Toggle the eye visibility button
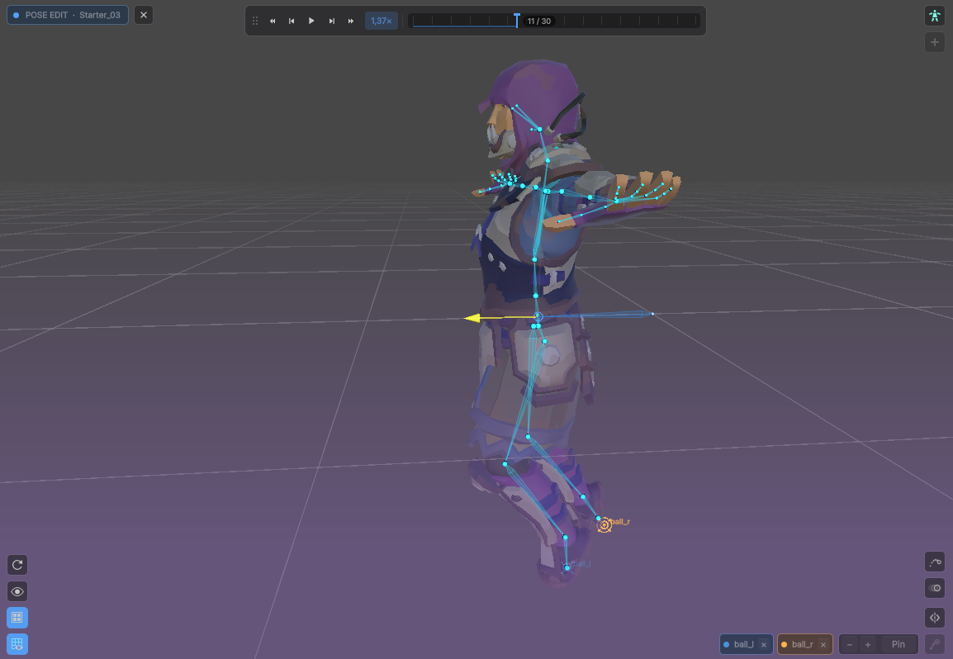 click(x=17, y=591)
